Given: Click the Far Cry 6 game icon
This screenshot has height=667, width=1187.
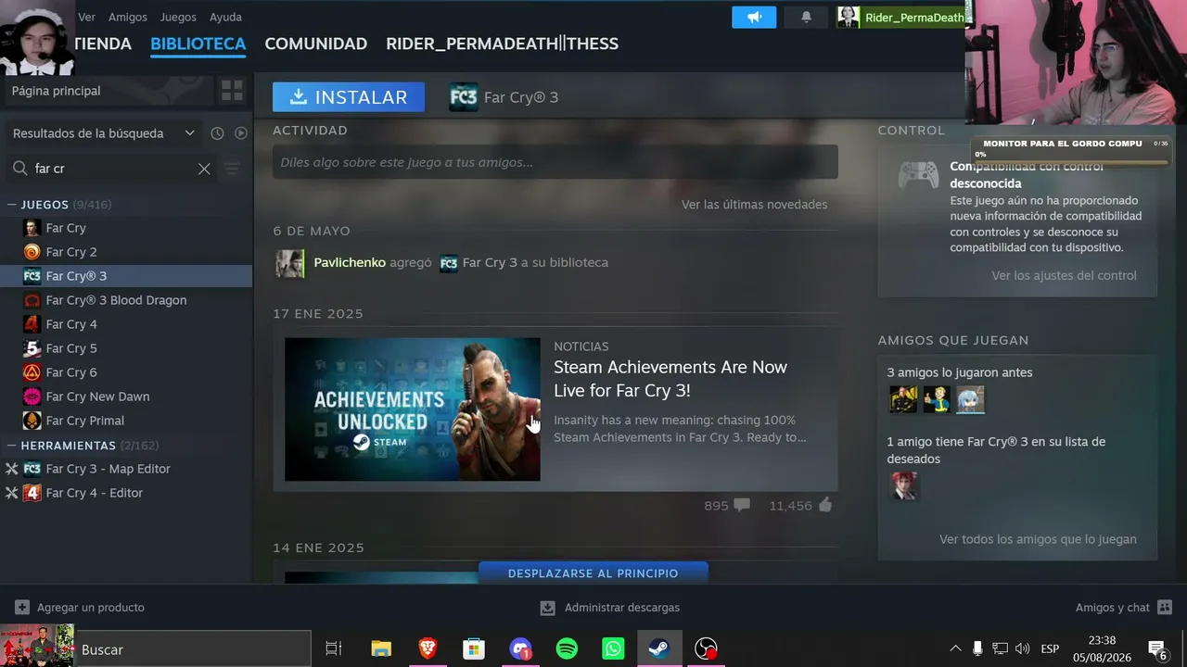Looking at the screenshot, I should (x=32, y=372).
